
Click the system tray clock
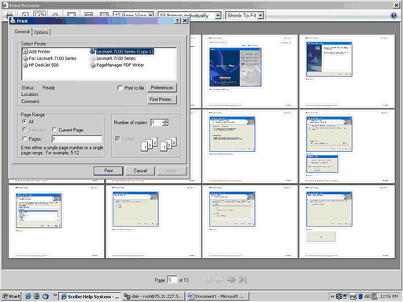point(389,296)
